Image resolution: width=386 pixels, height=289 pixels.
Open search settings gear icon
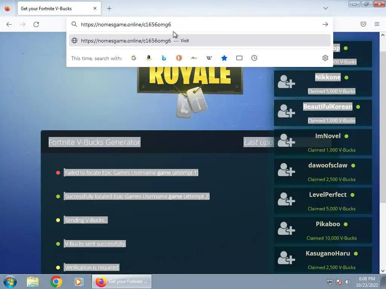tap(325, 58)
